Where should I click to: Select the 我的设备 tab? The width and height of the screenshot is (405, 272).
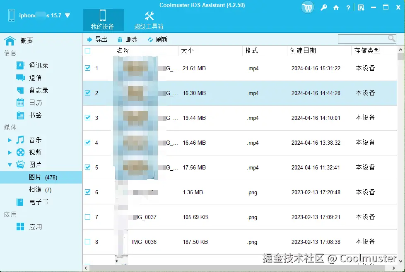coord(103,20)
